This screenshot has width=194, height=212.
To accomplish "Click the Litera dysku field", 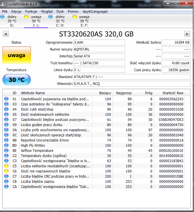I will [99, 70].
